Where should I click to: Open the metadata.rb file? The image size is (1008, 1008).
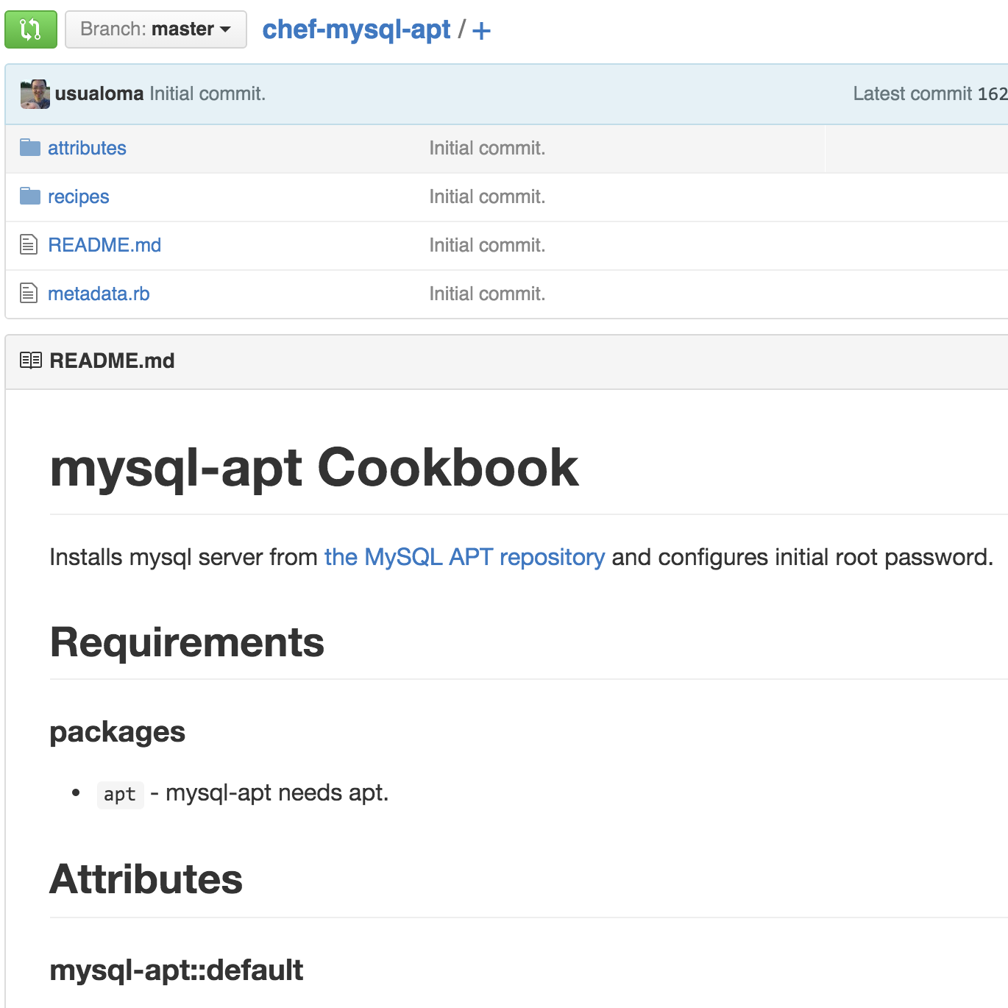pos(99,294)
